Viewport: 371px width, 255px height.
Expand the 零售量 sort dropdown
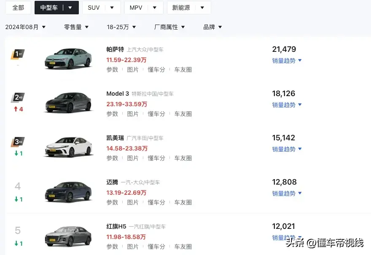click(77, 27)
